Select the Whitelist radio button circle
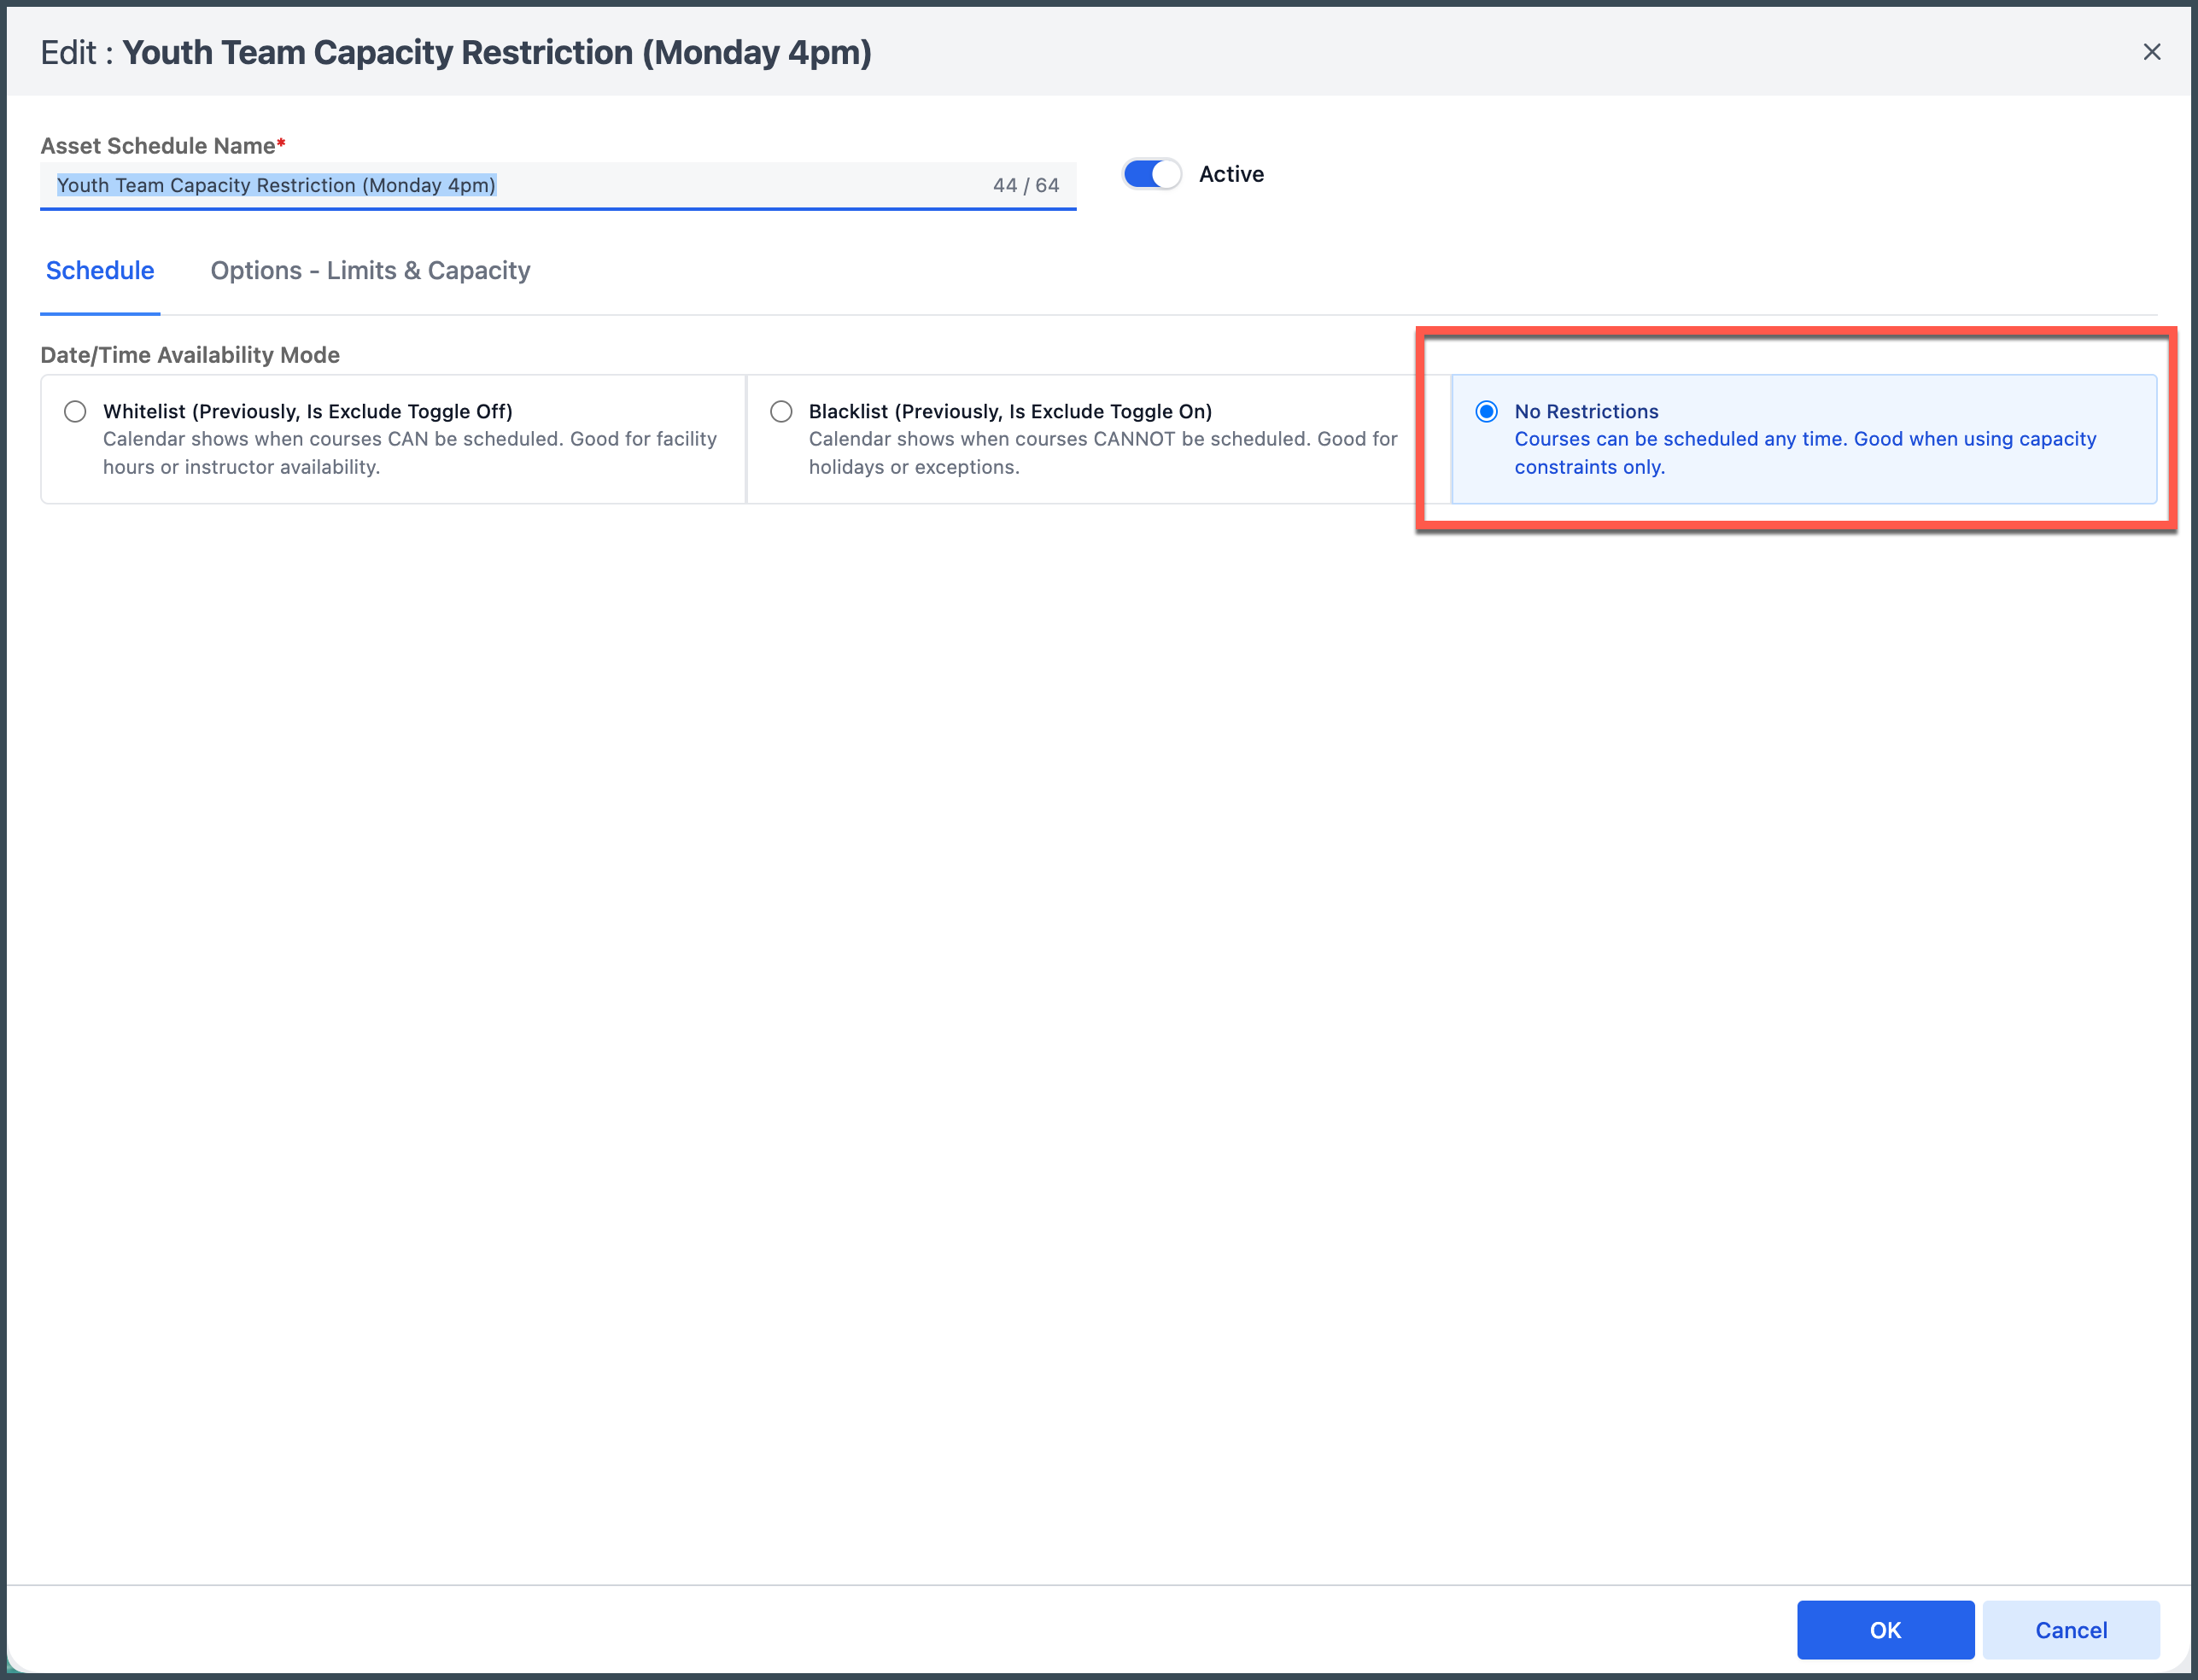2198x1680 pixels. pyautogui.click(x=75, y=411)
